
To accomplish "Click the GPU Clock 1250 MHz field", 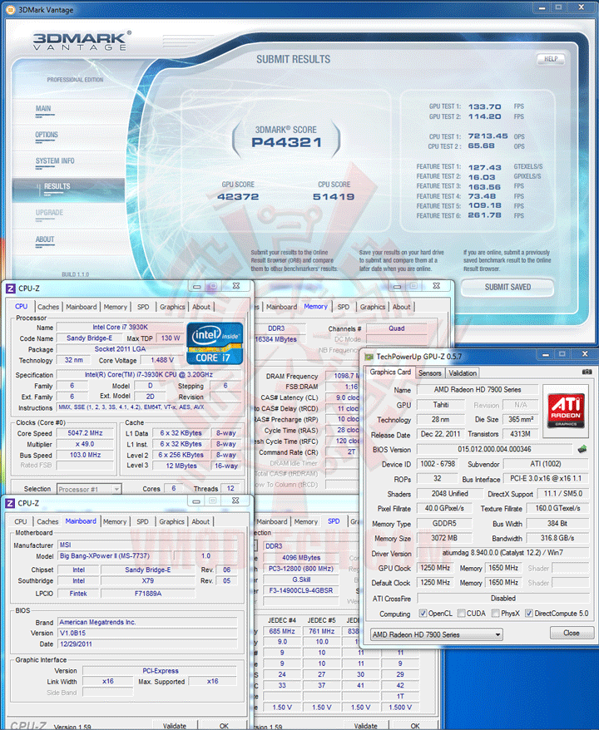I will [435, 568].
